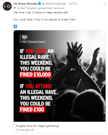The height and width of the screenshot is (135, 108).
Task: Open the illegal rave fine image
Action: [x=60, y=76]
